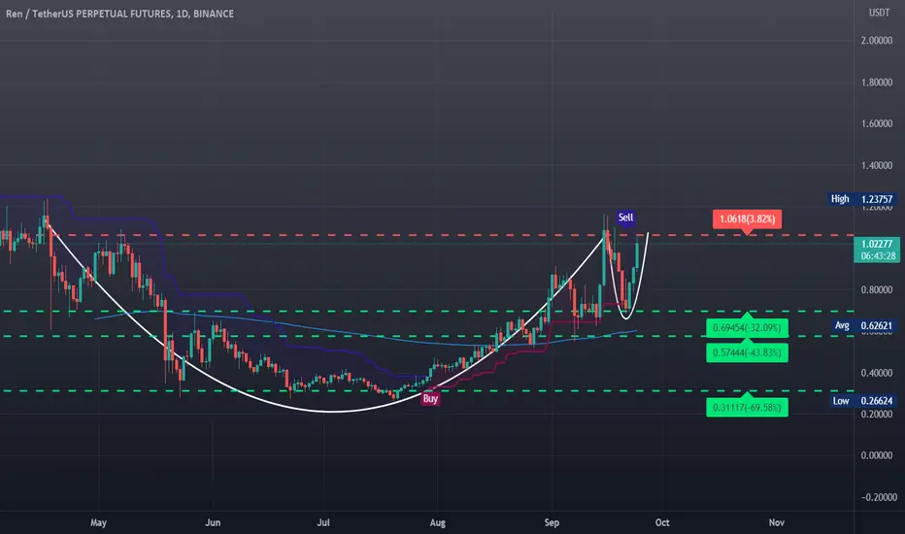905x534 pixels.
Task: Click the Buy signal label
Action: click(430, 398)
